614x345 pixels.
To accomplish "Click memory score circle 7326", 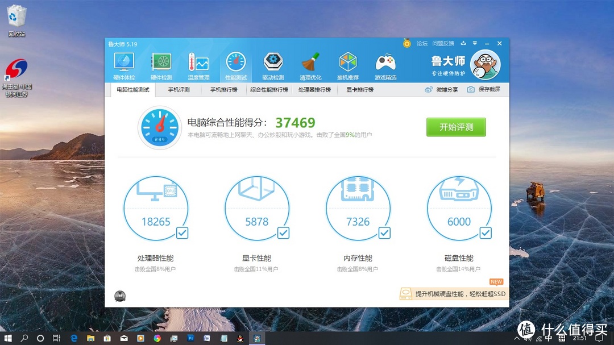I will (358, 209).
